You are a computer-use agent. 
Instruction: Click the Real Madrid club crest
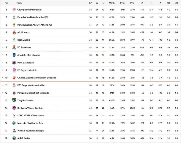(x=14, y=40)
